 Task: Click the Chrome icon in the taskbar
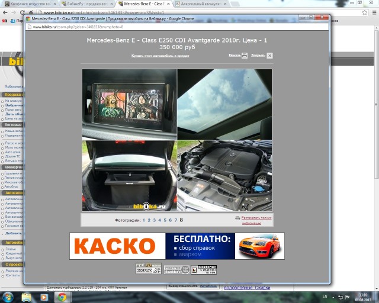(x=62, y=298)
